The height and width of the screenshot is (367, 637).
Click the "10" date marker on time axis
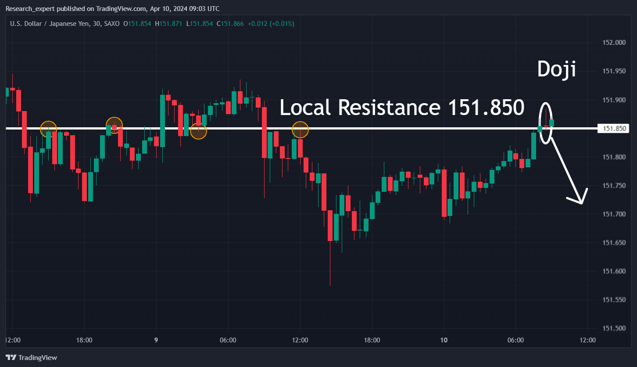pos(444,340)
